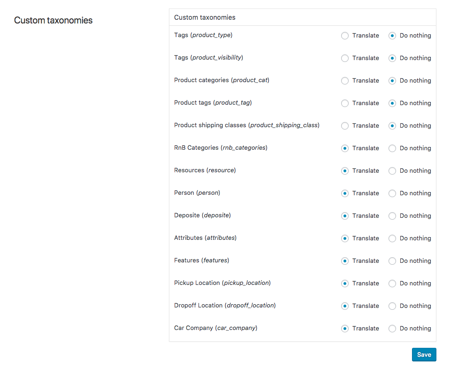The image size is (473, 368).
Task: Select Do nothing for Pickup Location
Action: (392, 284)
